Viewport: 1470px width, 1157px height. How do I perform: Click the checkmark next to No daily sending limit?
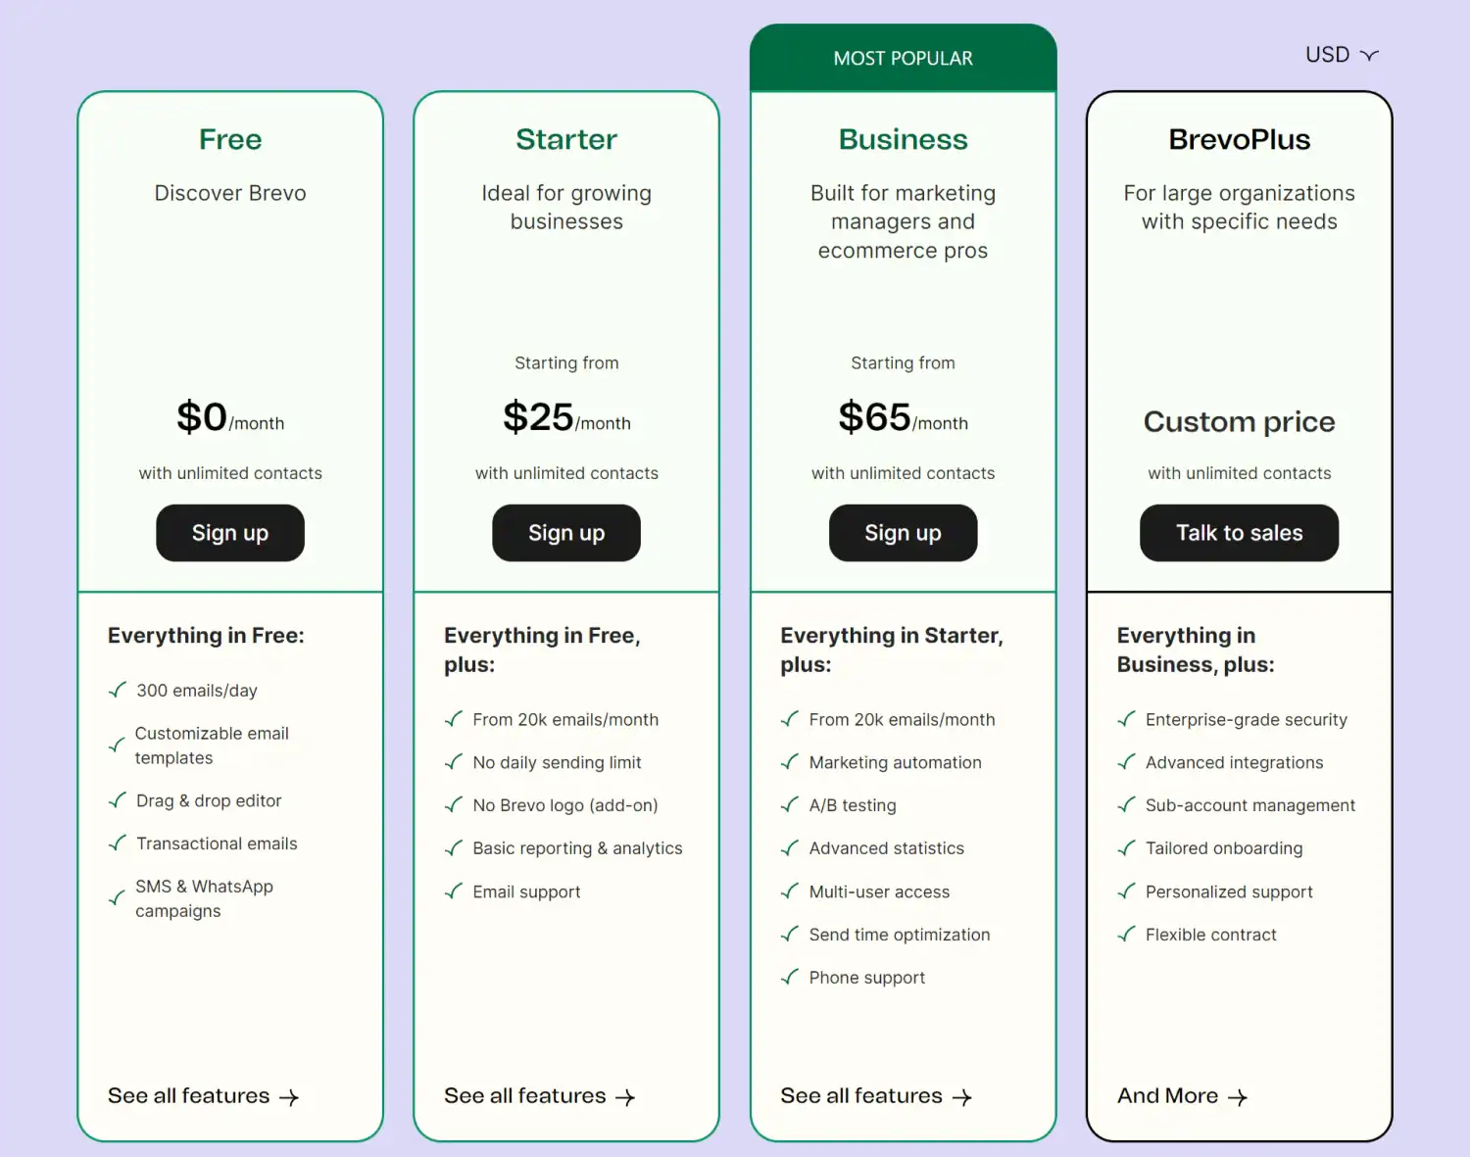click(454, 762)
